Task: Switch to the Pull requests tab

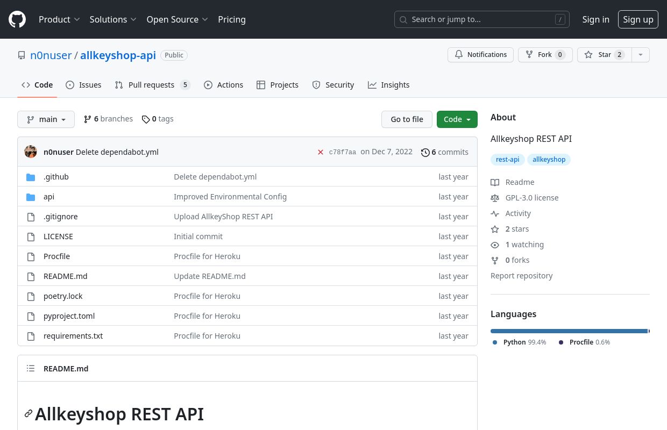Action: click(x=153, y=85)
